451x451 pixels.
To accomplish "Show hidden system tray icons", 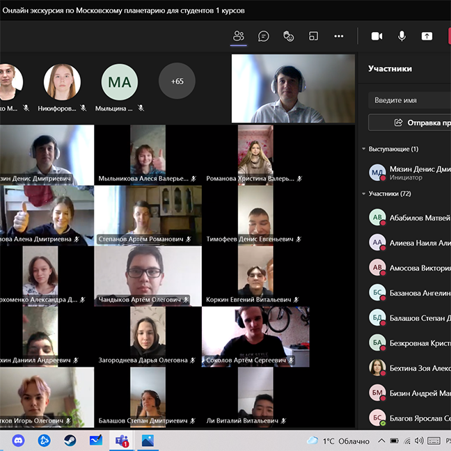I will (x=381, y=441).
